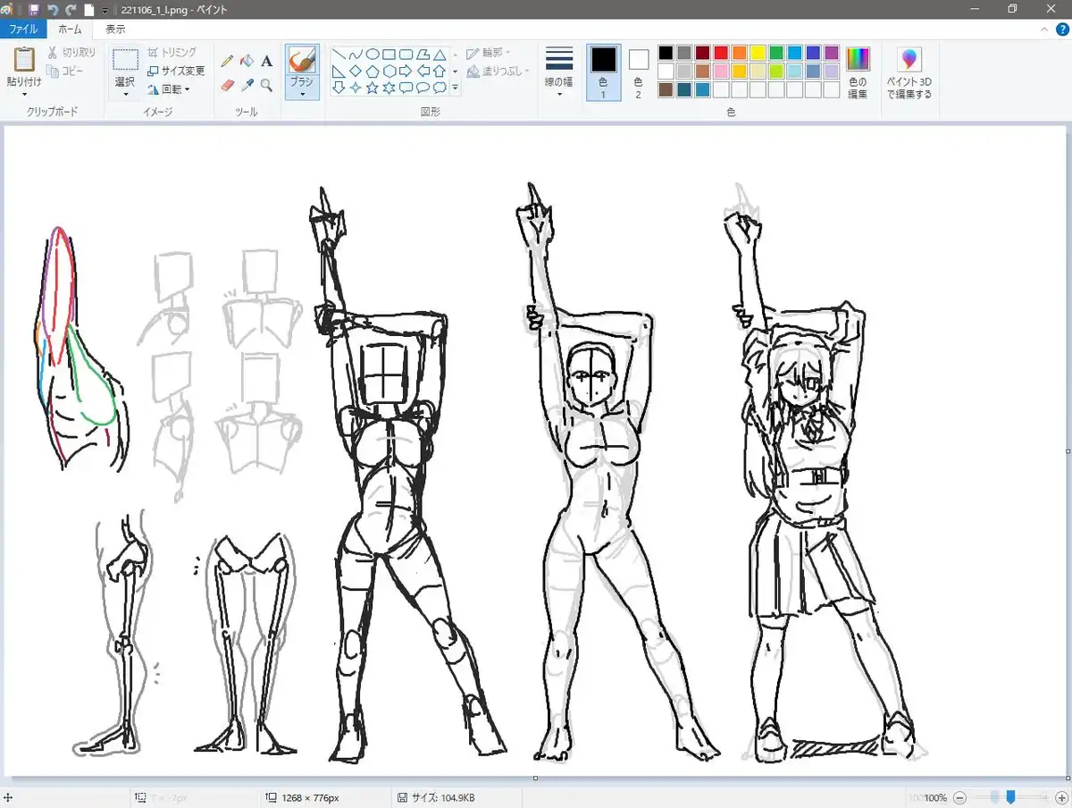Image resolution: width=1072 pixels, height=808 pixels.
Task: Click Undo in the quick access toolbar
Action: 53,10
